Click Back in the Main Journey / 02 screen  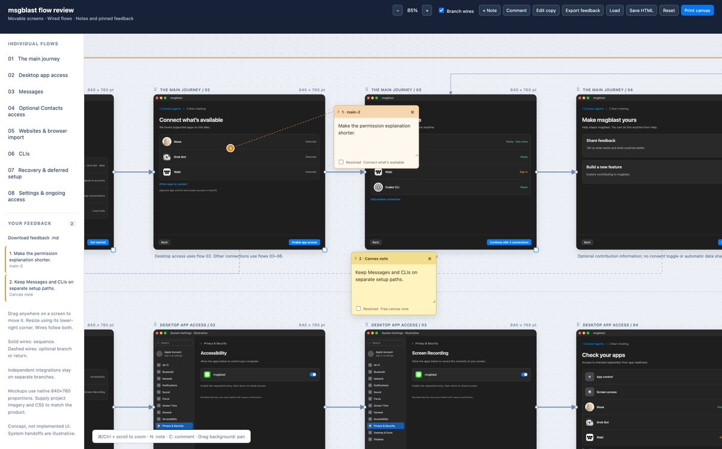pyautogui.click(x=164, y=242)
